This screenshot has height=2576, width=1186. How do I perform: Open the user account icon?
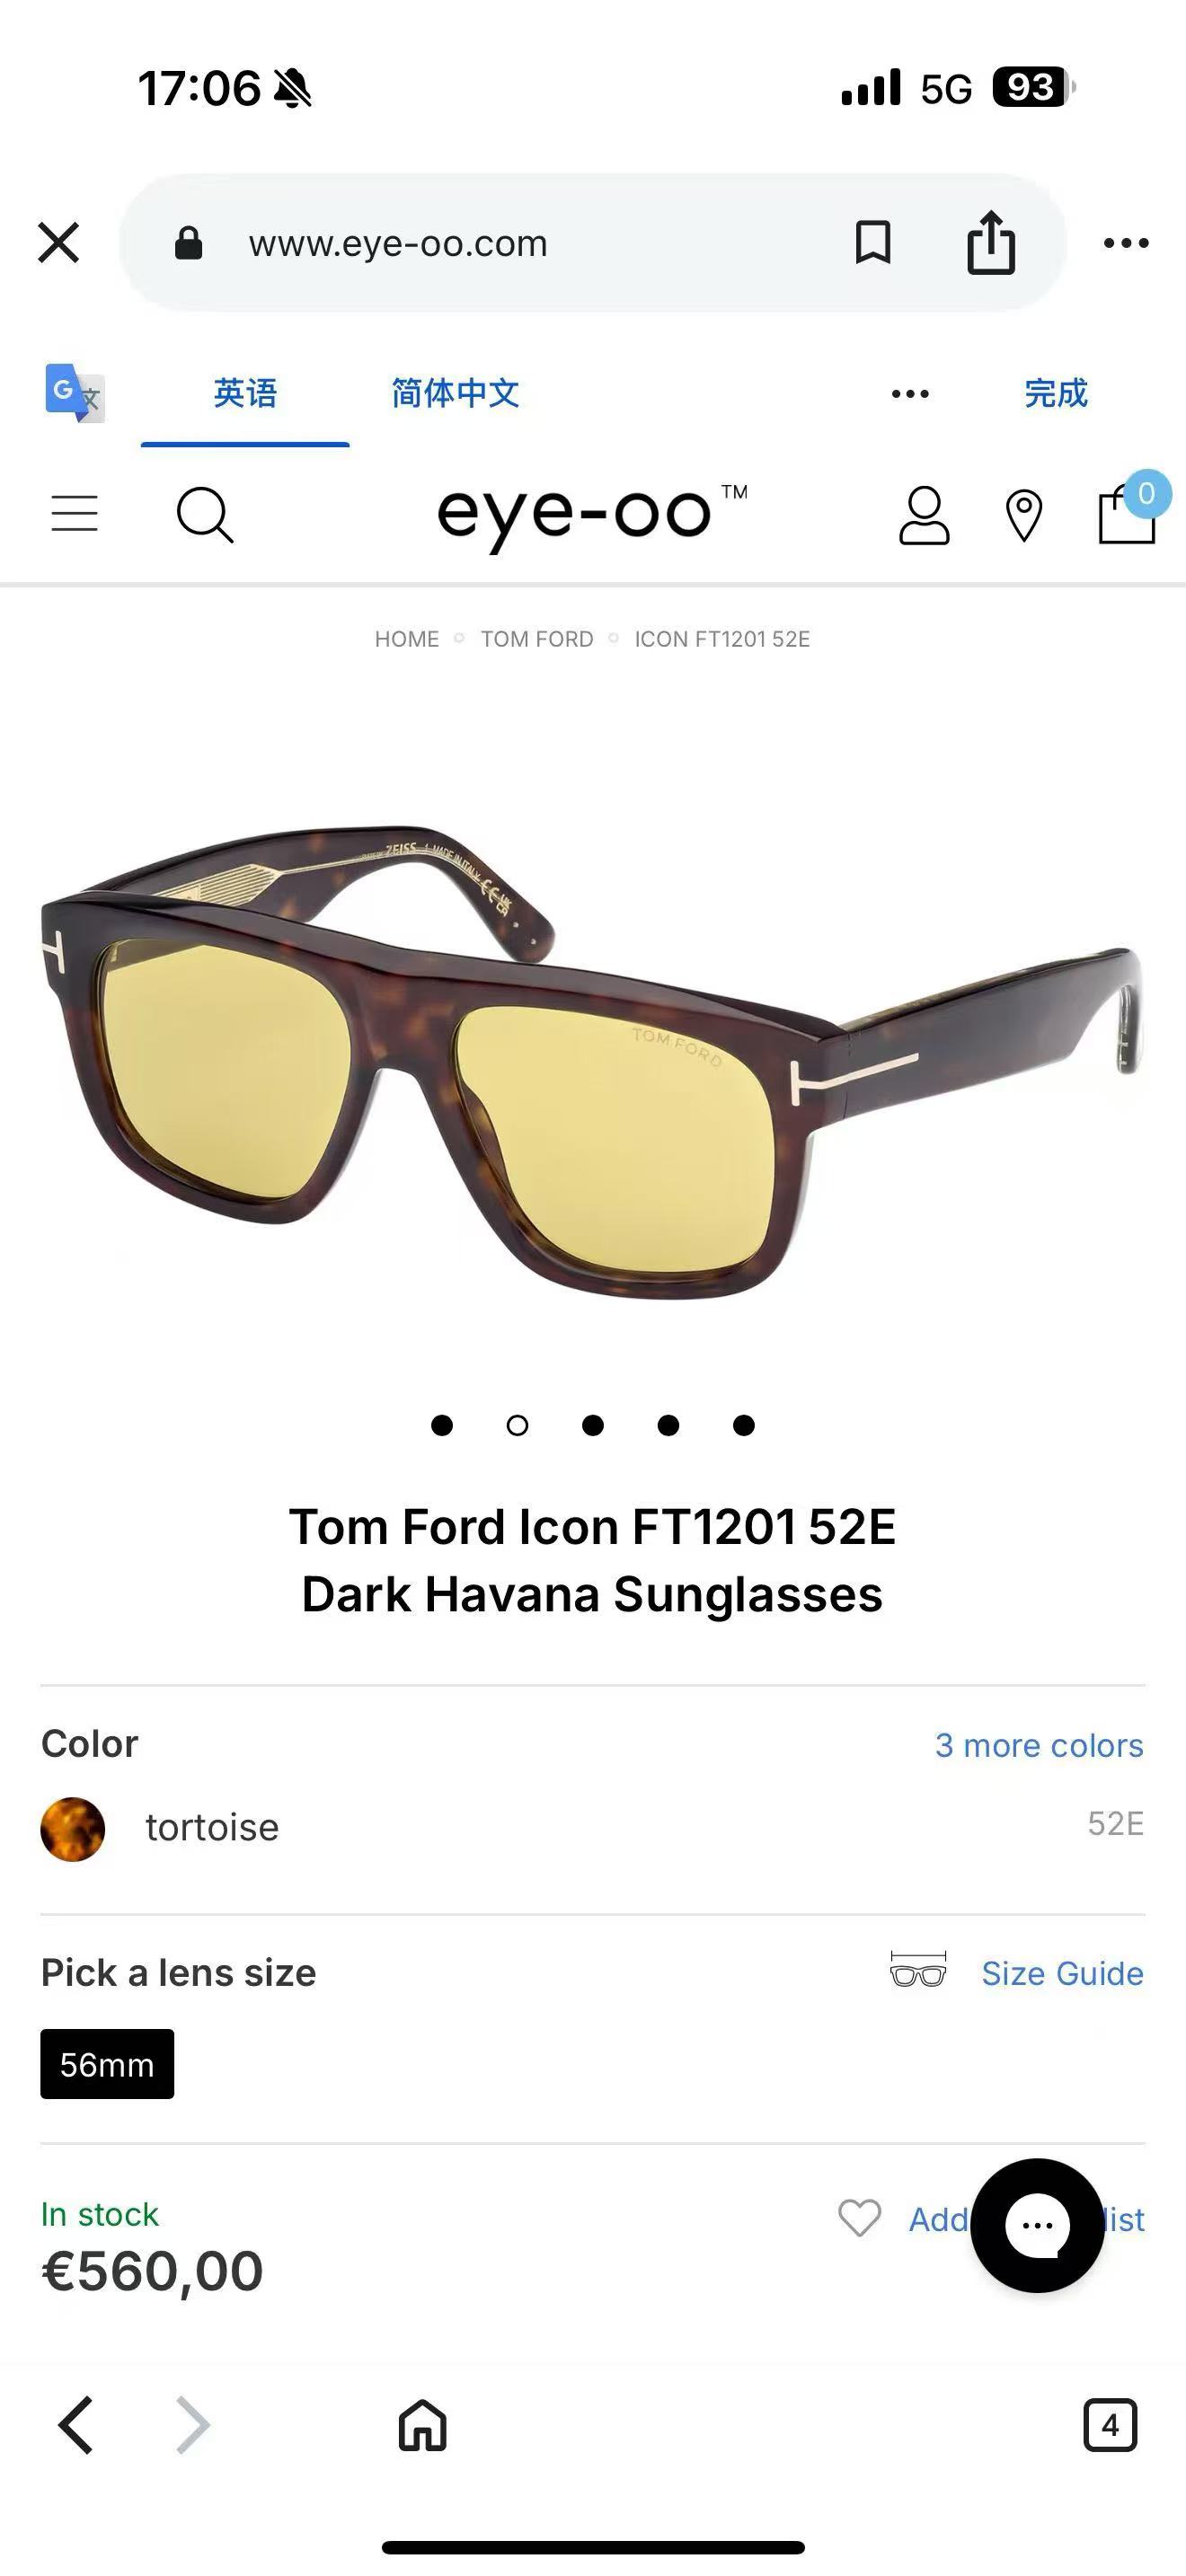(924, 515)
